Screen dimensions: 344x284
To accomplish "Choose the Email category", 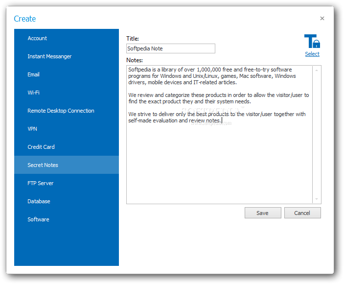I will [67, 74].
